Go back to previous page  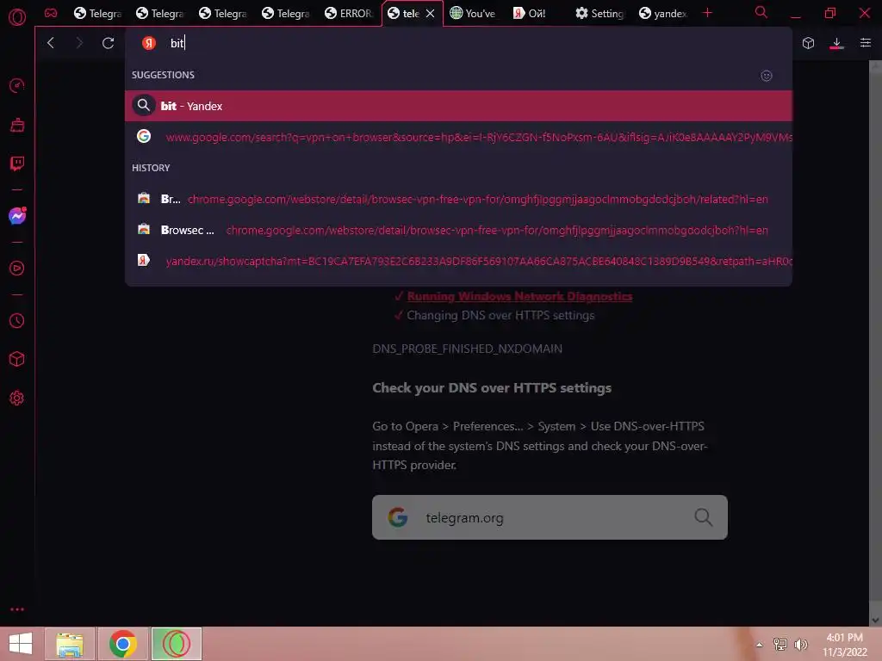point(51,43)
